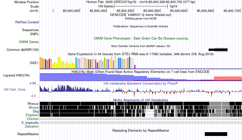Viewport: 242px width, 140px height.
Task: Click the RefSeq genes from NCBI title
Action: tap(141, 18)
